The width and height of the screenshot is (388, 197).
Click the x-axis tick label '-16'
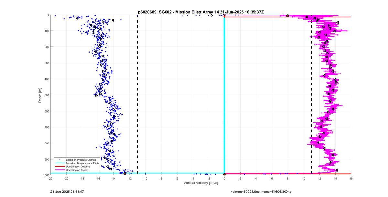point(98,178)
